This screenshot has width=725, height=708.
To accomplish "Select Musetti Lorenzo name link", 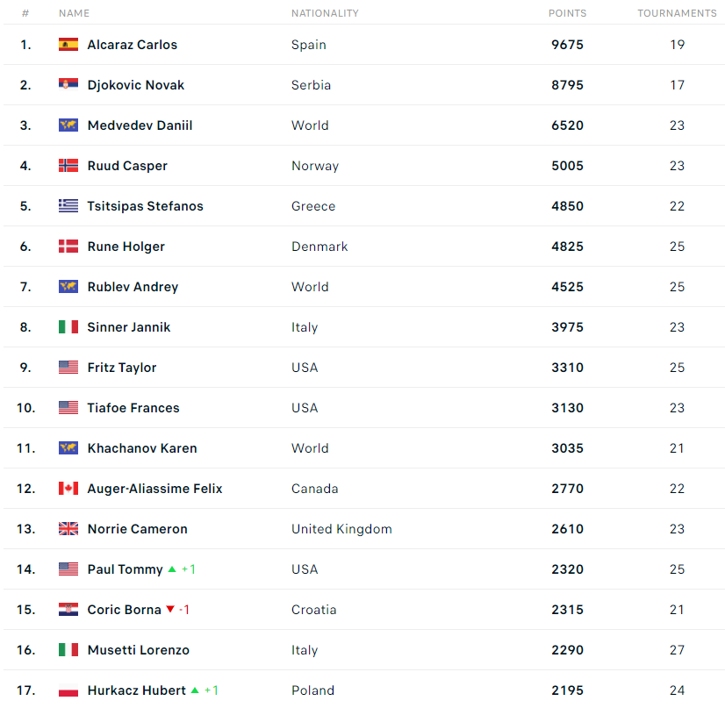I will coord(139,650).
